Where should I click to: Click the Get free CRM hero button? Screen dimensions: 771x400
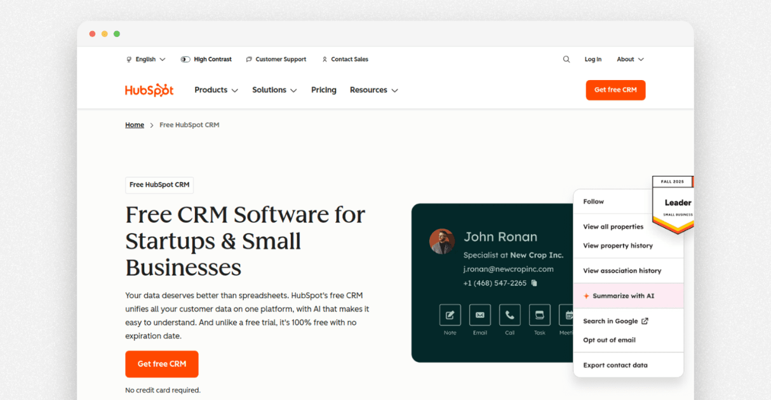tap(162, 364)
